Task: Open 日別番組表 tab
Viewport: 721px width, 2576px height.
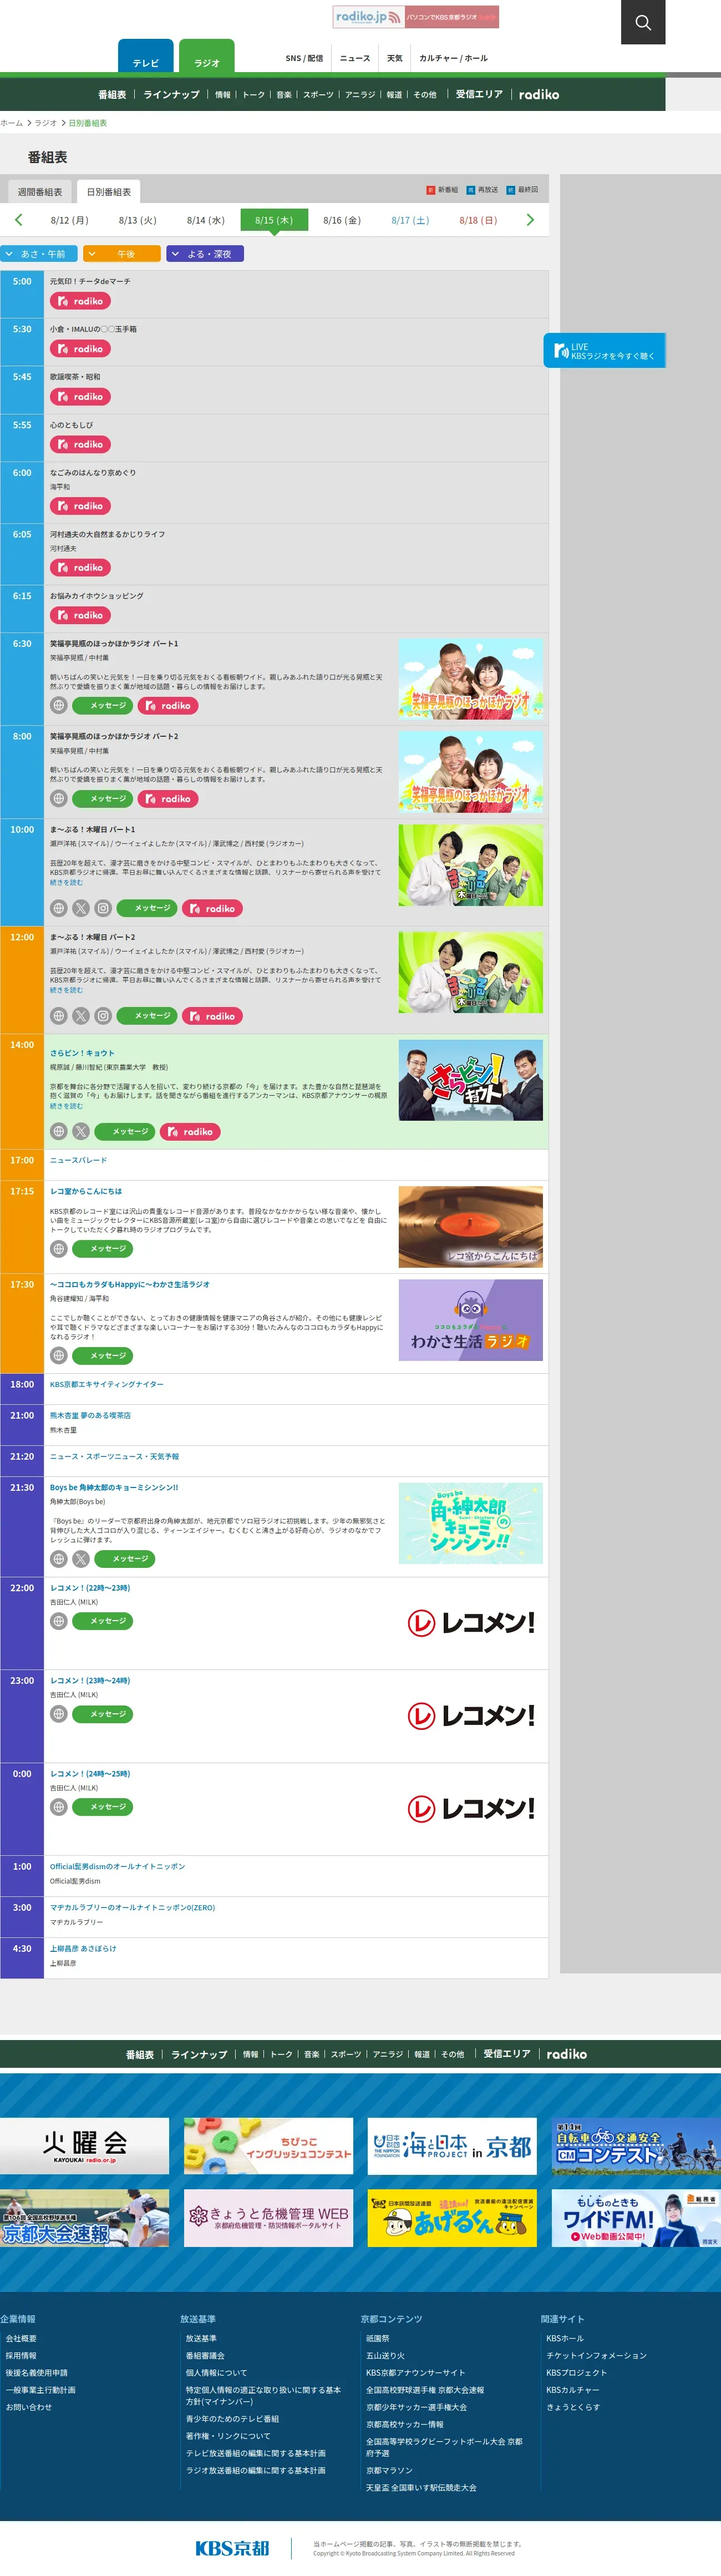Action: [109, 192]
